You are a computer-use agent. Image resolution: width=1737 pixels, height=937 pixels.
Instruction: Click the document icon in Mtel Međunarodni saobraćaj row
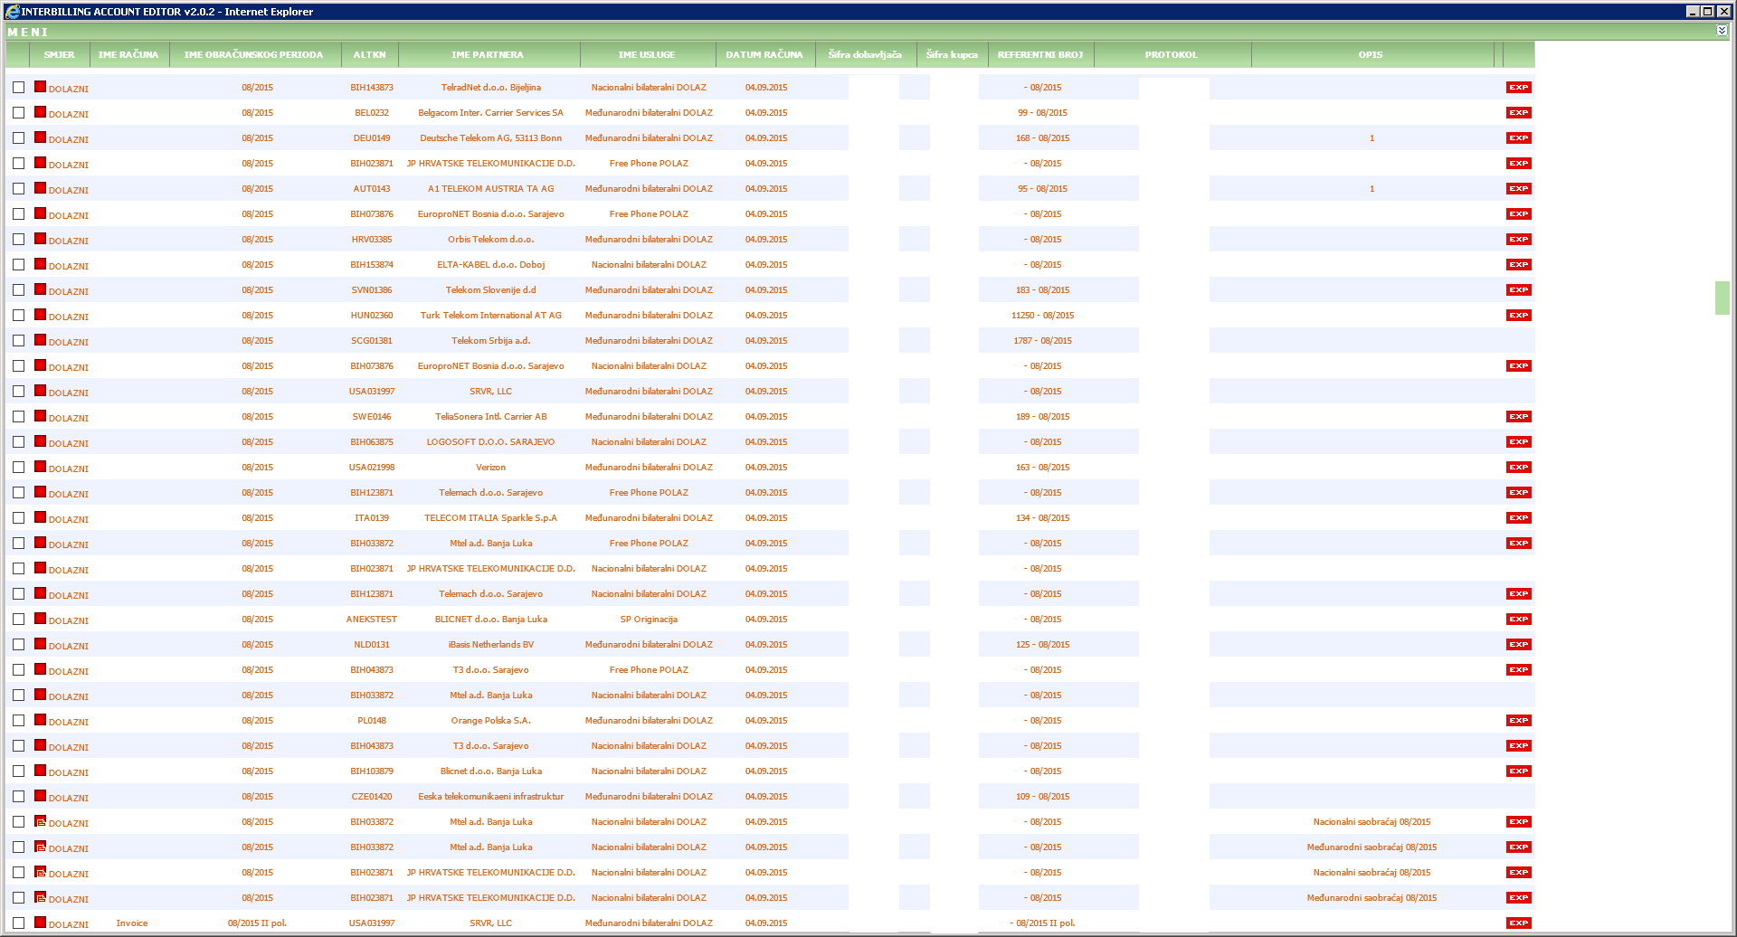40,847
